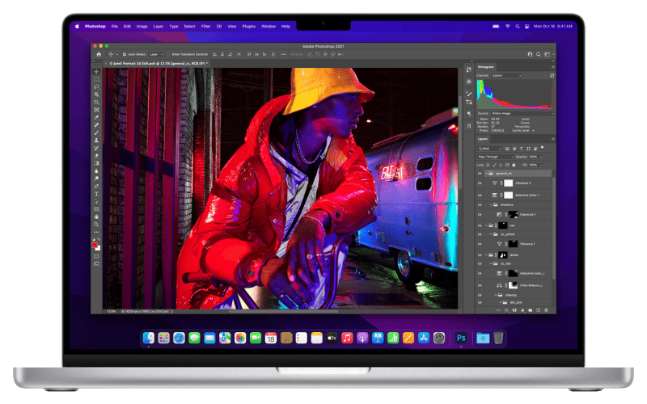Open the histogram Source dropdown
Viewport: 647px width, 404px height.
(522, 113)
